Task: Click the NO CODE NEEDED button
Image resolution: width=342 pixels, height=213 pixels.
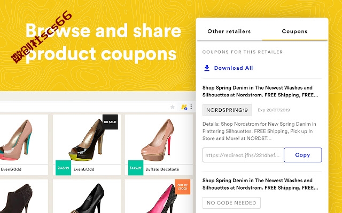Action: [x=231, y=203]
